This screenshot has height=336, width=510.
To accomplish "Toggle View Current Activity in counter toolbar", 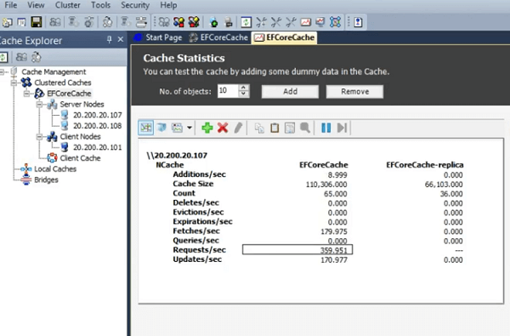I will [x=145, y=128].
